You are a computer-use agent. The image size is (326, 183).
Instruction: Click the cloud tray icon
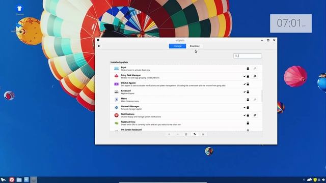click(310, 179)
